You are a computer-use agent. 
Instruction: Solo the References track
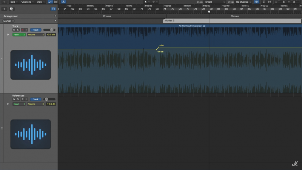click(x=18, y=99)
